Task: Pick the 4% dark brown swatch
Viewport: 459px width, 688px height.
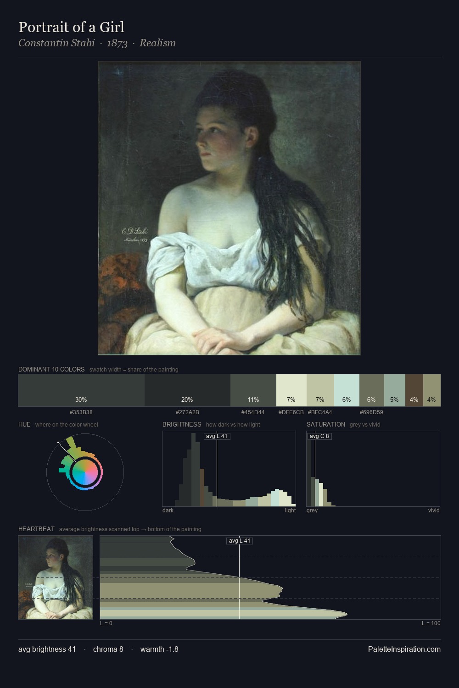Action: 414,390
